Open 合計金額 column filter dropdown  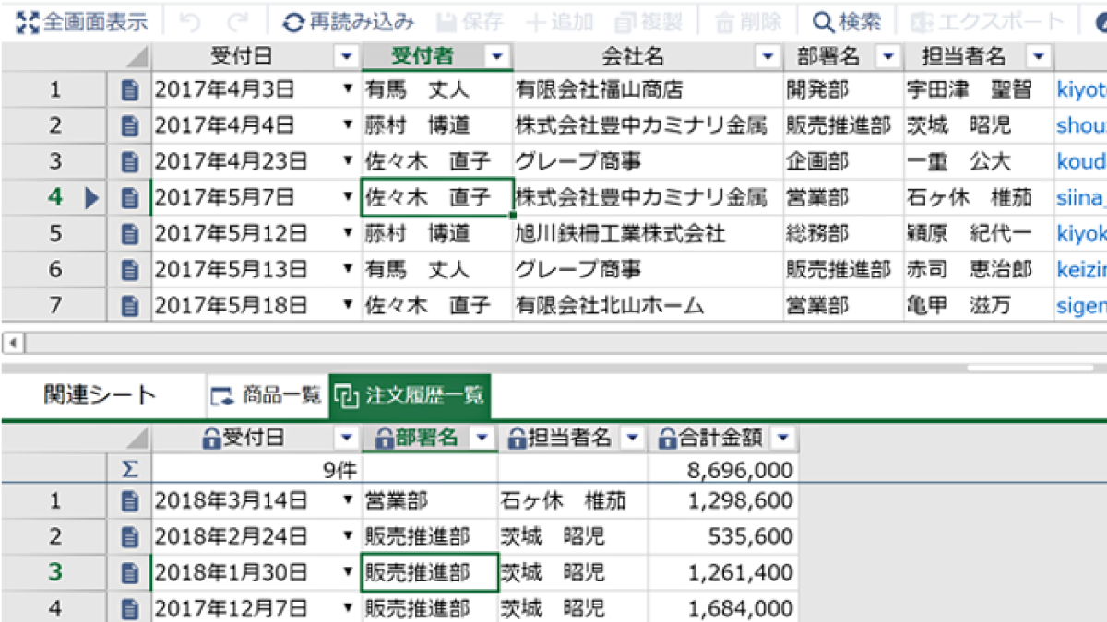pos(782,438)
